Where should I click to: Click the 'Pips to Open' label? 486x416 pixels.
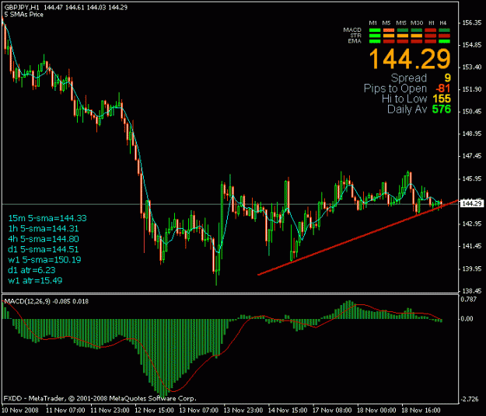(x=395, y=88)
